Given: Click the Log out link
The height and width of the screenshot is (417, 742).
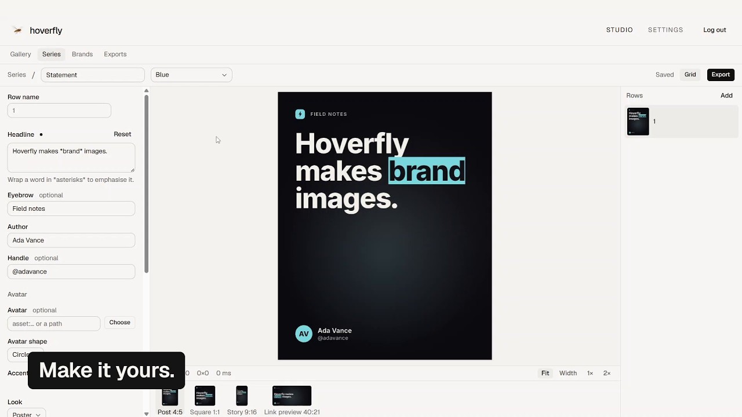Looking at the screenshot, I should [x=714, y=30].
